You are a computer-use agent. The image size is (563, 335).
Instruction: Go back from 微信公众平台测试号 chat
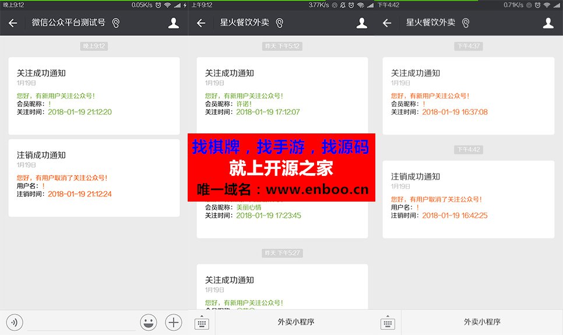coord(13,23)
